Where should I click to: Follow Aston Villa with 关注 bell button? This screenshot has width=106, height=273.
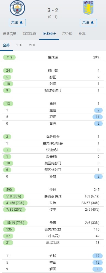pos(88,22)
